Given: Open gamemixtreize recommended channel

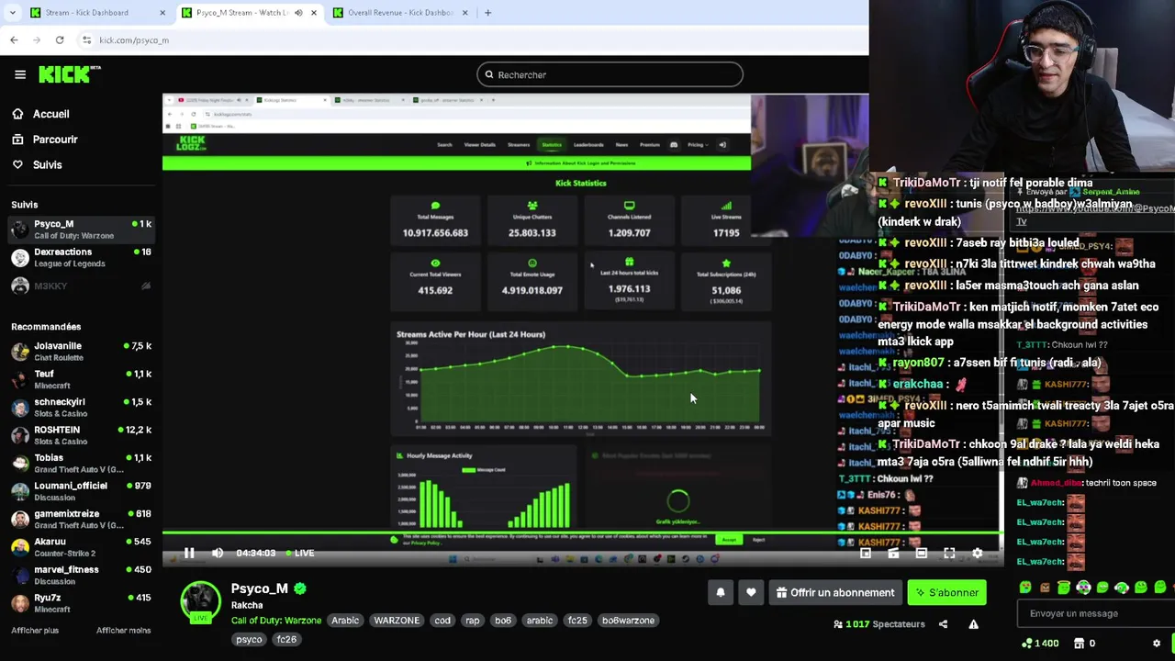Looking at the screenshot, I should tap(81, 519).
